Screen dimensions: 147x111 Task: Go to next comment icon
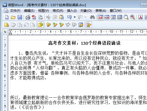(x=33, y=25)
